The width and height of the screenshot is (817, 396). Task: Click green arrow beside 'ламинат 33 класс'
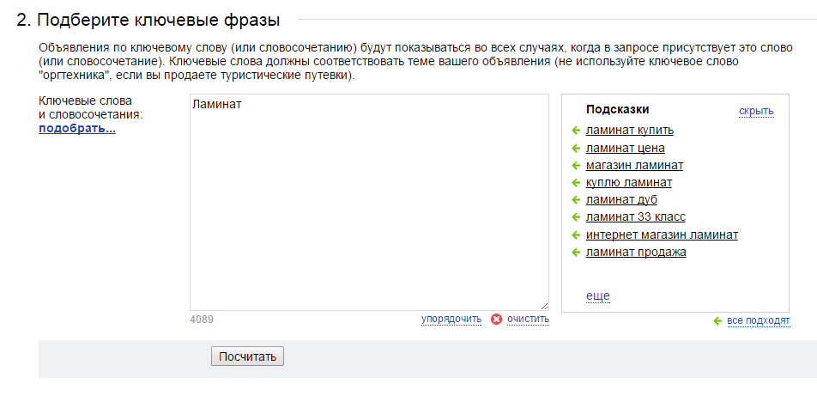tap(576, 217)
